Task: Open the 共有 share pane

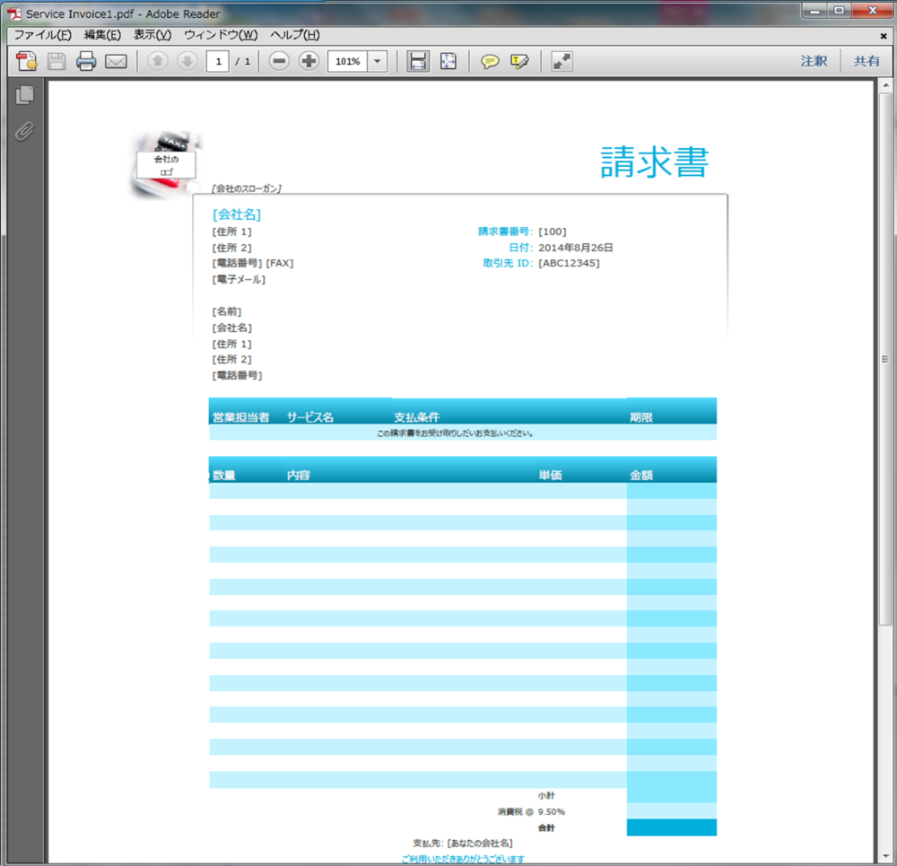Action: 867,61
